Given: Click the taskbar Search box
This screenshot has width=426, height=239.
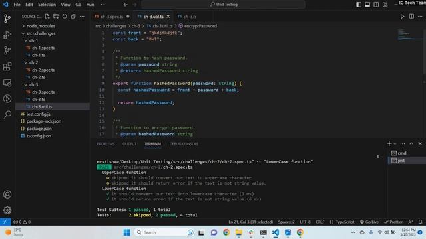Looking at the screenshot, I should pyautogui.click(x=165, y=232).
